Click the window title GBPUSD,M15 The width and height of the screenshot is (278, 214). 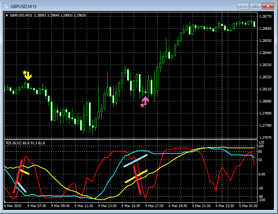[x=24, y=7]
